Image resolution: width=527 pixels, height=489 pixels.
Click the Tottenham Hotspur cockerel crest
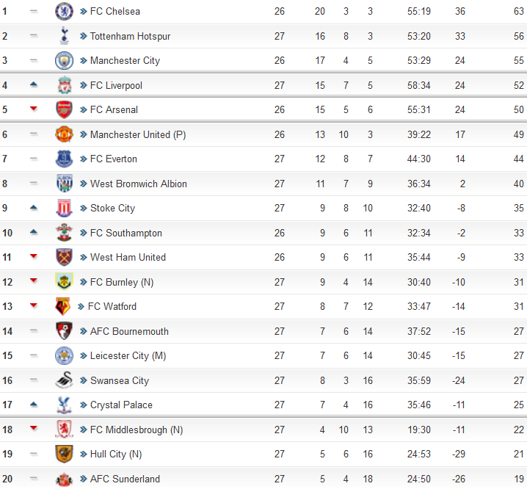[x=64, y=36]
